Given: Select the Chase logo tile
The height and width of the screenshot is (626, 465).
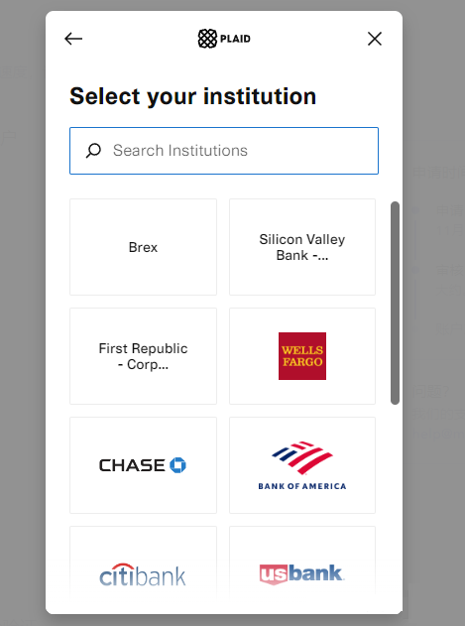Looking at the screenshot, I should click(144, 465).
